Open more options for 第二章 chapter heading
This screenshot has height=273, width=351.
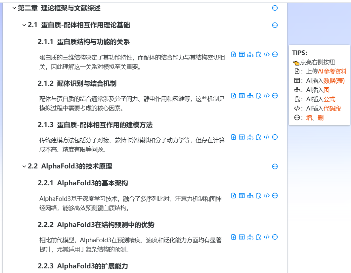[x=275, y=8]
